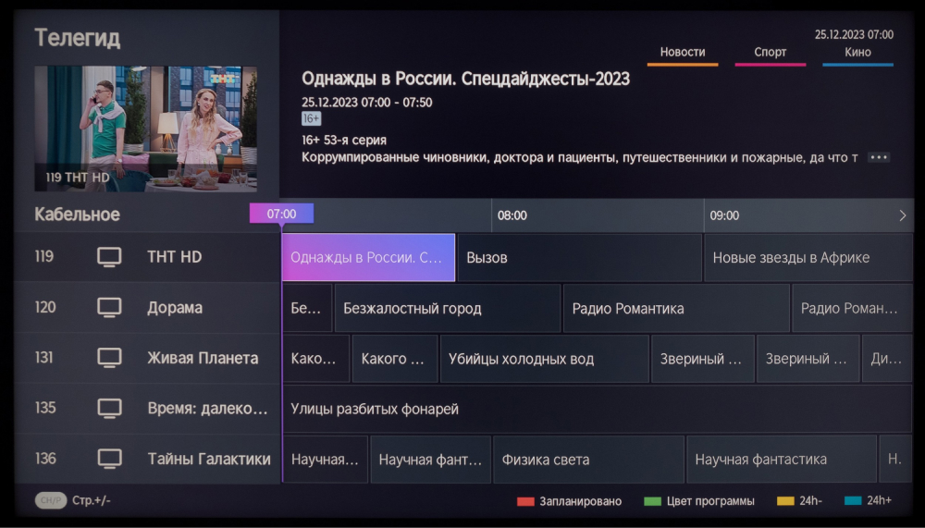
Task: Open the Новости category tab
Action: point(683,53)
